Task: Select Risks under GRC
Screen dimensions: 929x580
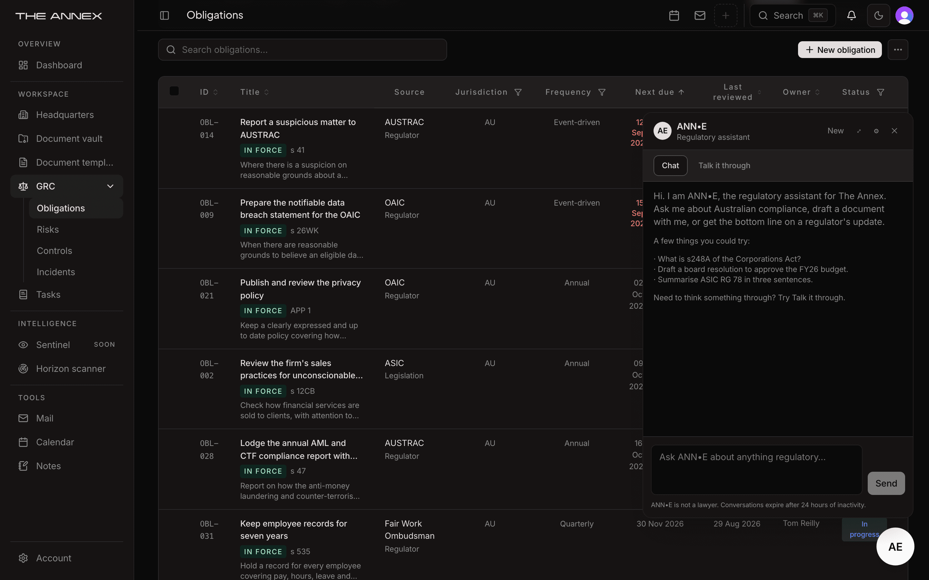Action: pos(76,229)
